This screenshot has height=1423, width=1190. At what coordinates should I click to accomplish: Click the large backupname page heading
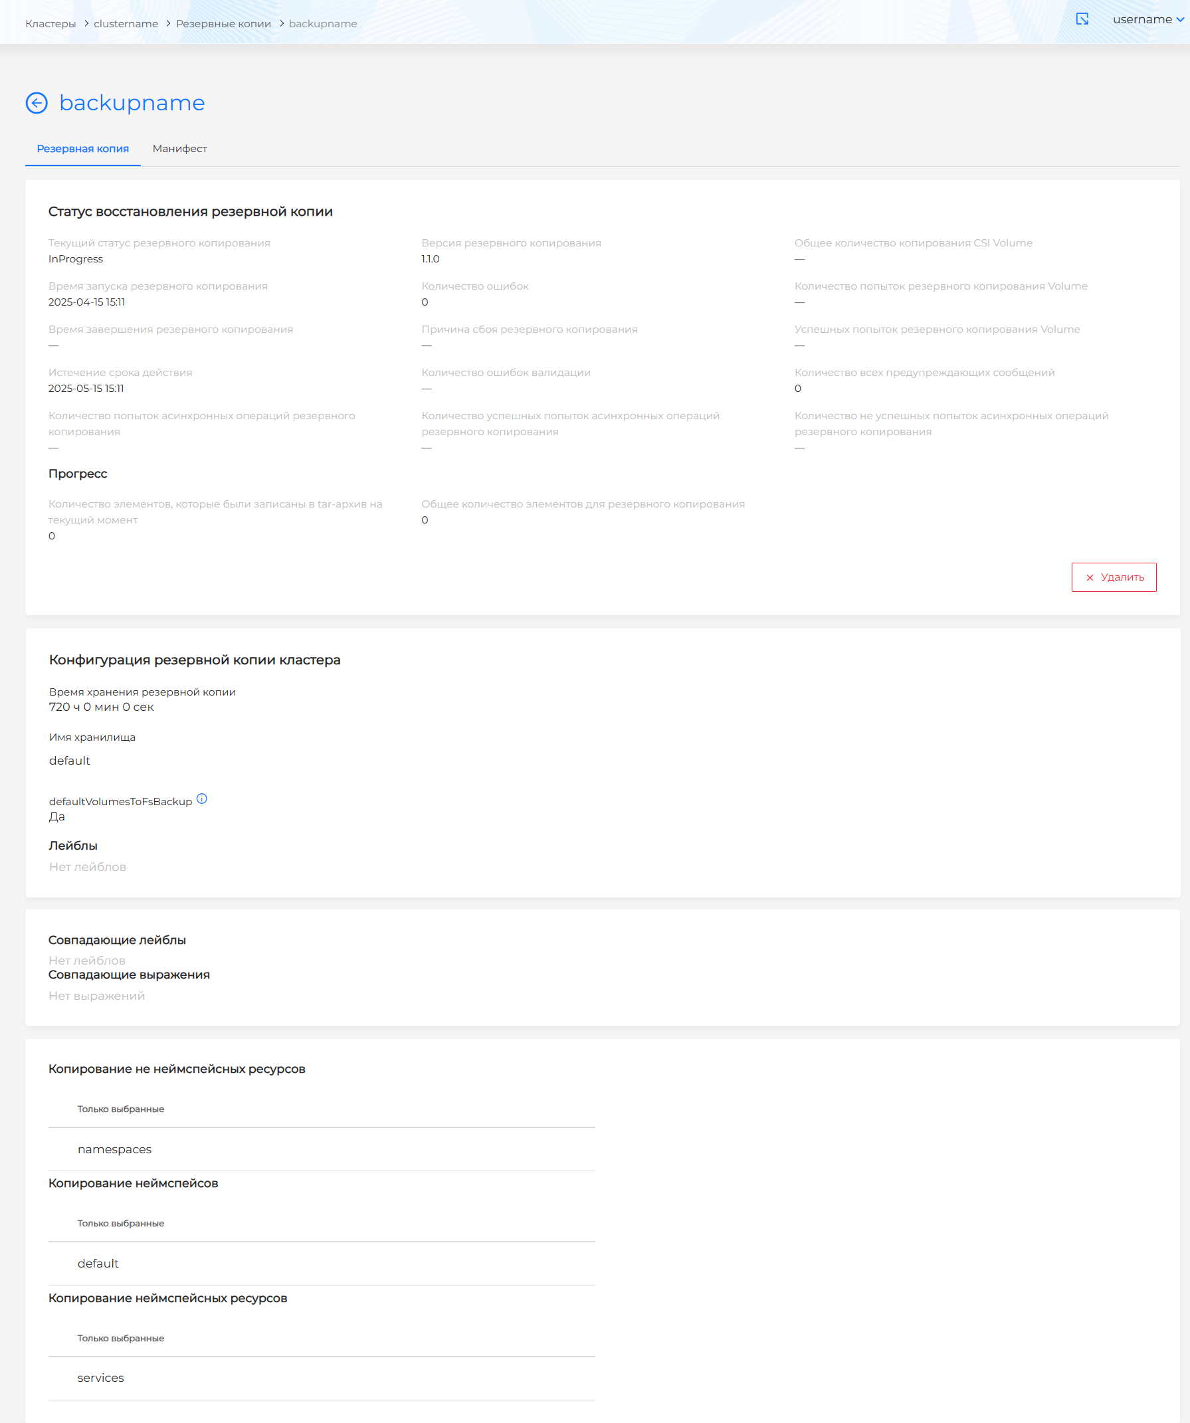point(132,103)
